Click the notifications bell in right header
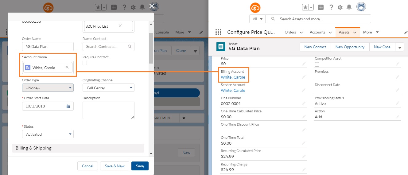408x175 pixels. [348, 7]
